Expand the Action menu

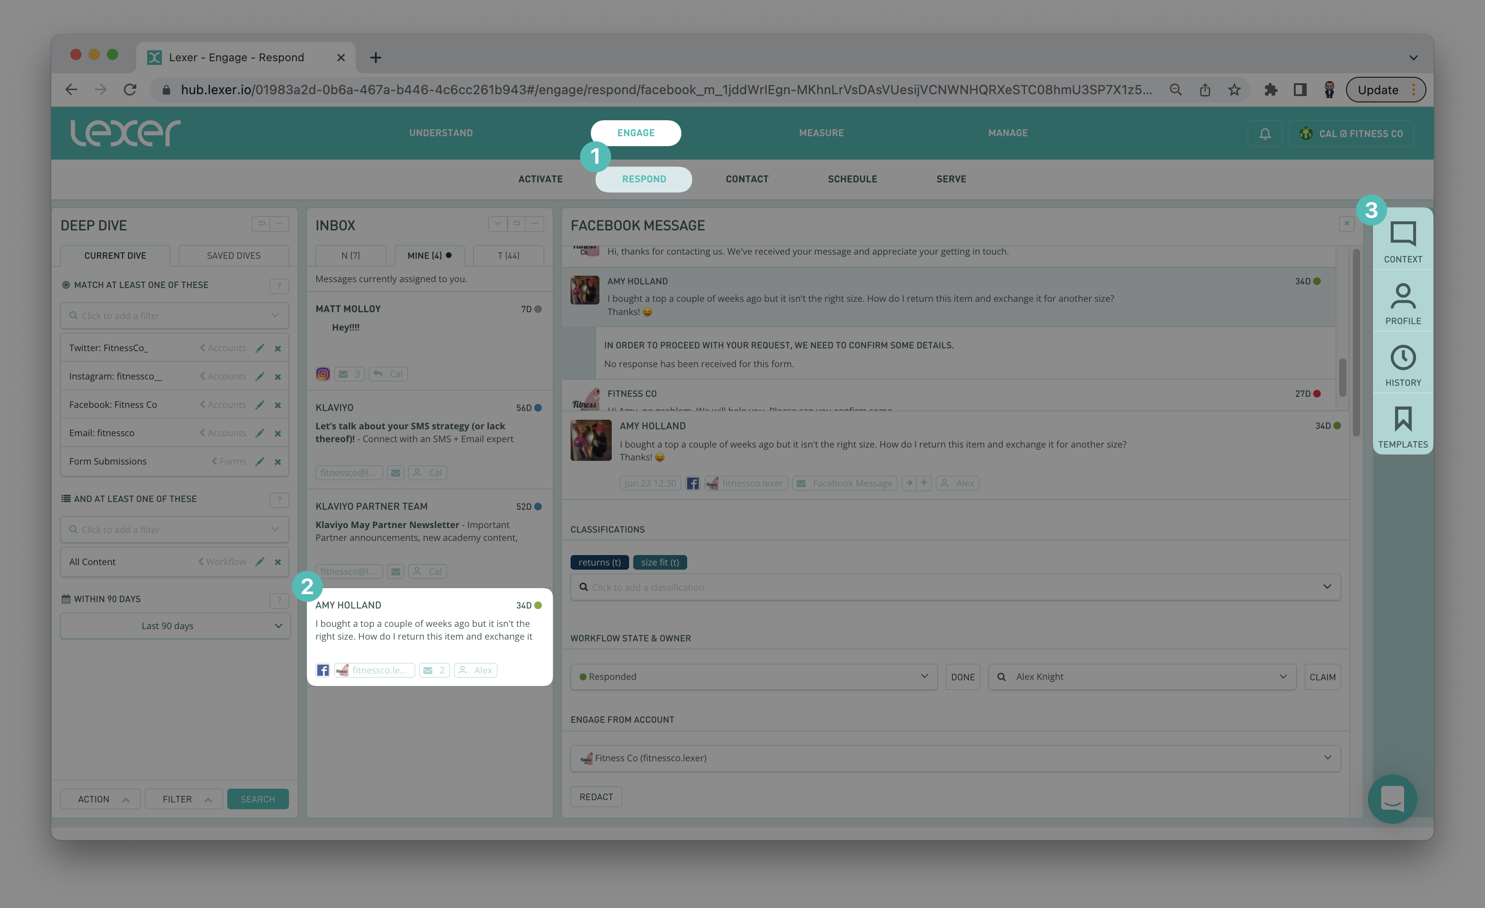tap(100, 799)
